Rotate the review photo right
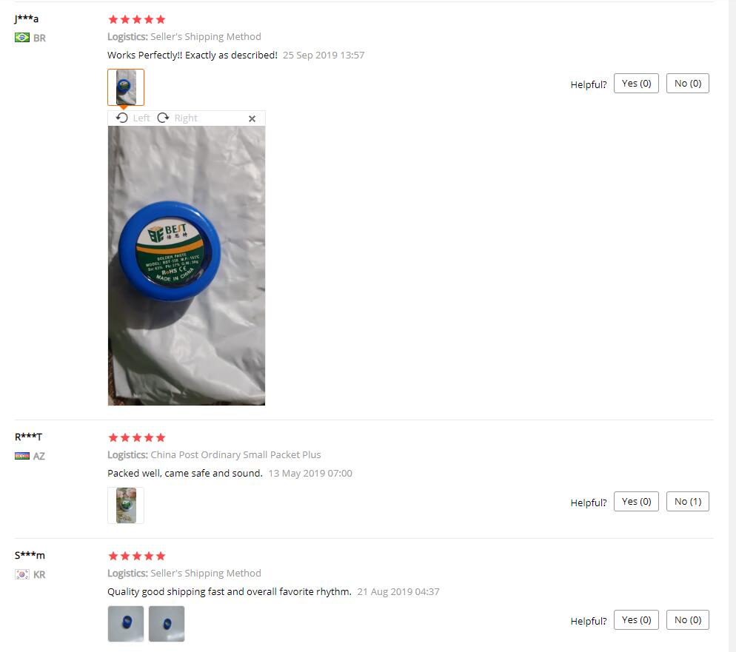This screenshot has height=652, width=736. (177, 118)
